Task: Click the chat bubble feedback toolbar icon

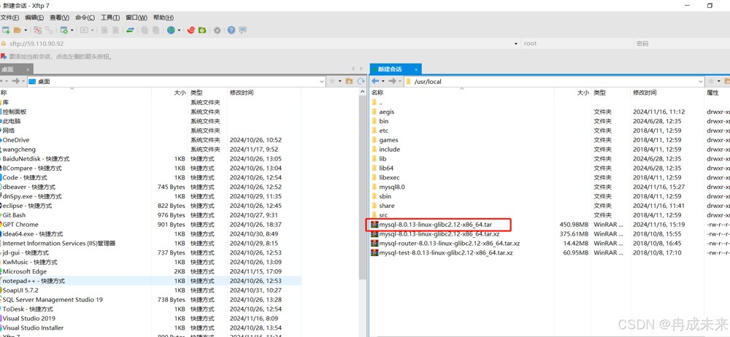Action: coord(242,30)
